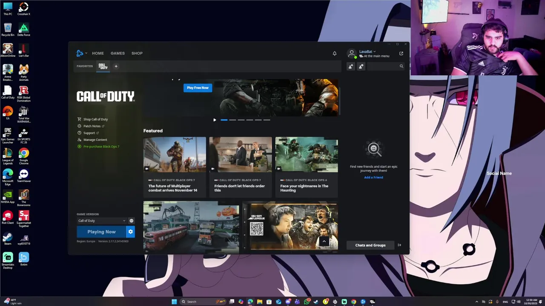Open RISK Global Domination shortcut
Screen dimensions: 545x306
coord(24,94)
